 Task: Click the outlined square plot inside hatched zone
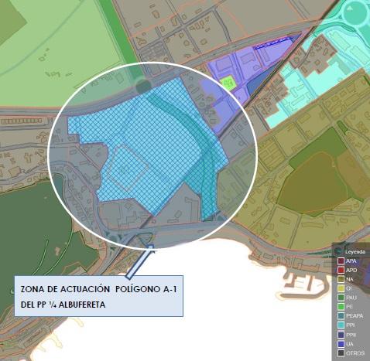click(x=128, y=168)
